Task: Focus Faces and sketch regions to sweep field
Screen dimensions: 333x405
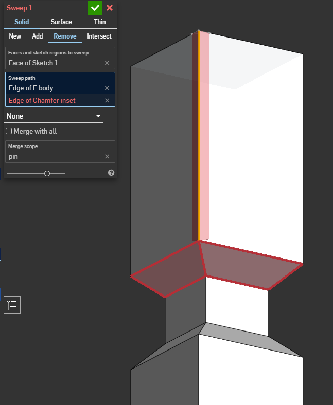Action: point(60,58)
